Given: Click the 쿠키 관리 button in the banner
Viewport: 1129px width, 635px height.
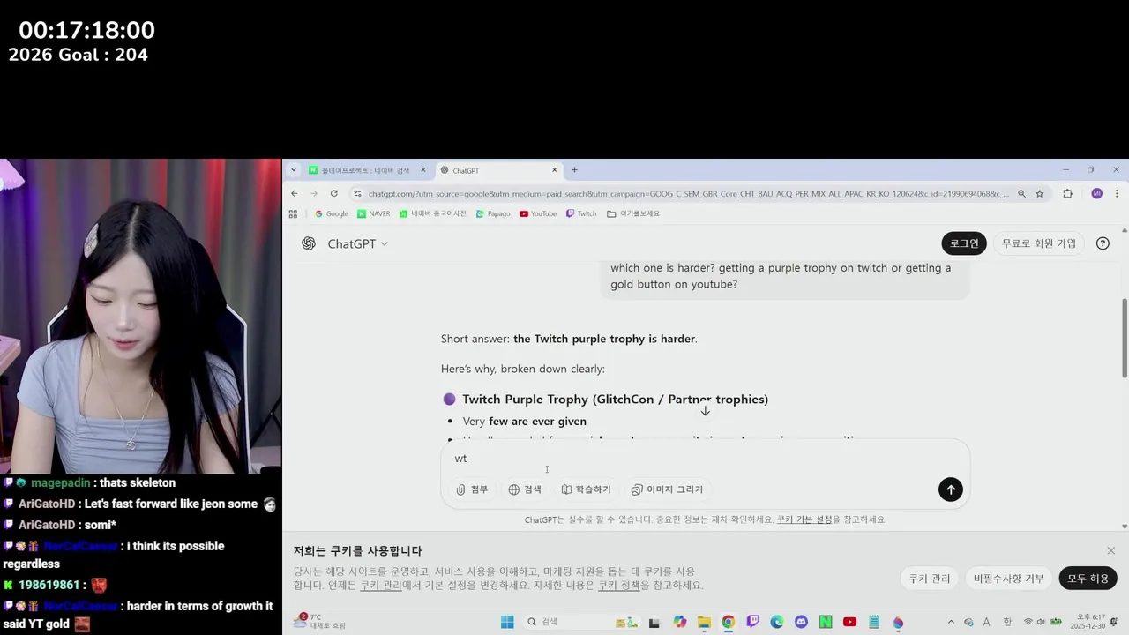Looking at the screenshot, I should (x=930, y=579).
